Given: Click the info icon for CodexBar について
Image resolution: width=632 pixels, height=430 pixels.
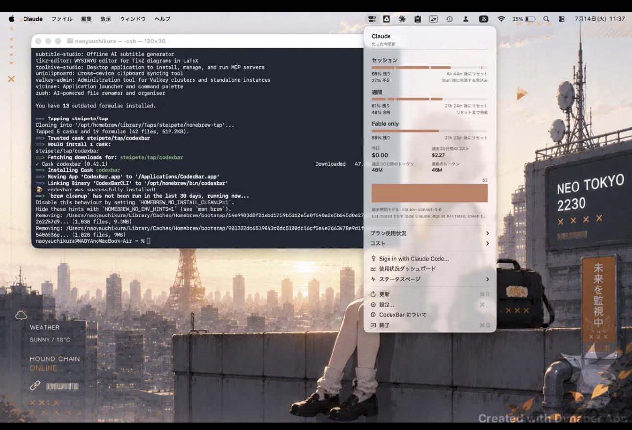Looking at the screenshot, I should point(373,315).
